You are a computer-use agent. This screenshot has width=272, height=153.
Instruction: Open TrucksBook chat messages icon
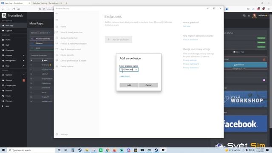pos(244,16)
